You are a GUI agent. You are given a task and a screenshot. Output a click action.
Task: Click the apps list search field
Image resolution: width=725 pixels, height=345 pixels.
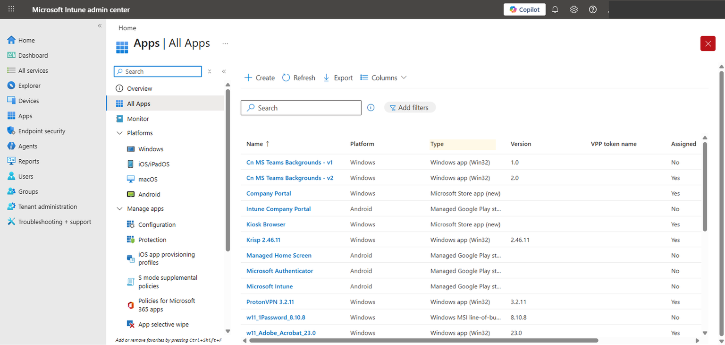pyautogui.click(x=301, y=107)
